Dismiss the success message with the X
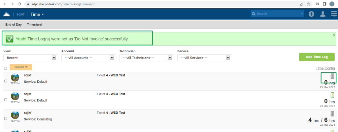This screenshot has width=338, height=132. [334, 34]
